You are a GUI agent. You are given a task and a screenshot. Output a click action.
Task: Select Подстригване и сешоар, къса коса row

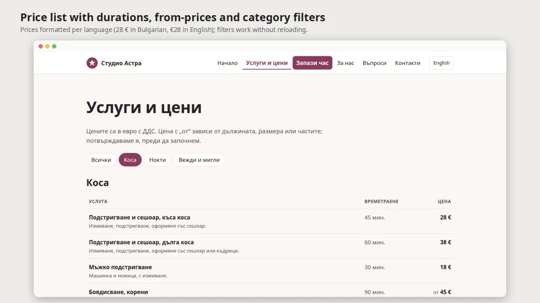pos(270,221)
